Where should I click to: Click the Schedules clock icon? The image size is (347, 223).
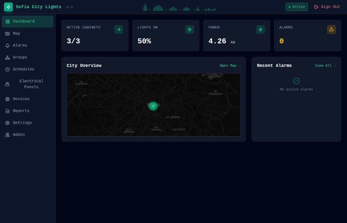(x=7, y=69)
